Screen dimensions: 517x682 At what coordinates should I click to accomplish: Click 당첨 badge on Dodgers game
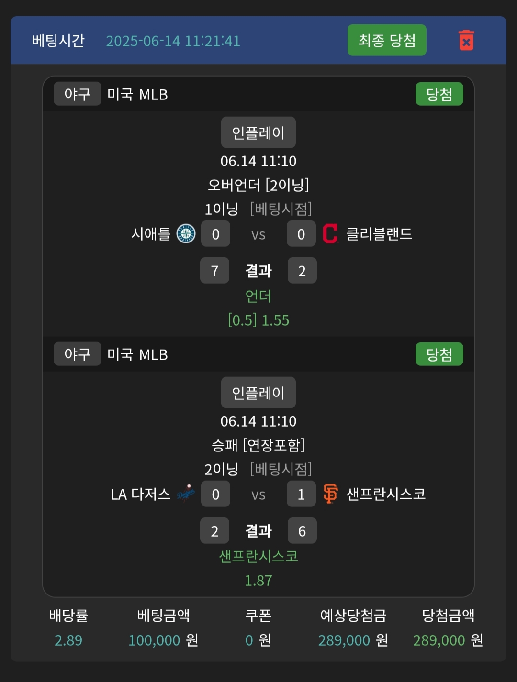pos(439,354)
